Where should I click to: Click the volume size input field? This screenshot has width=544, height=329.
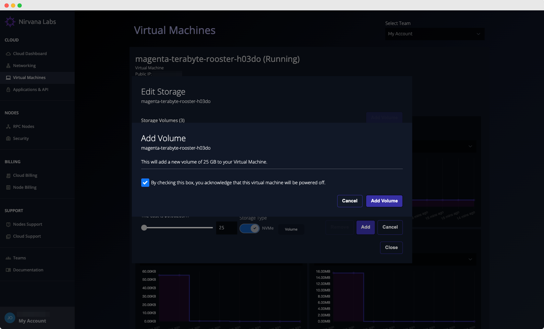(x=226, y=228)
